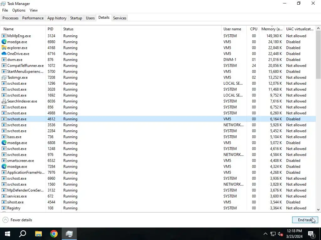Click the vertical scrollbar thumb

[x=318, y=55]
